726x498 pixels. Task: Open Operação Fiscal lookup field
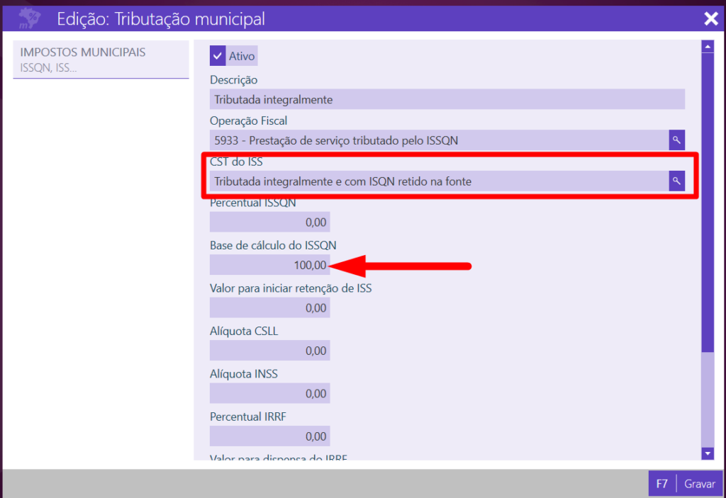439,140
